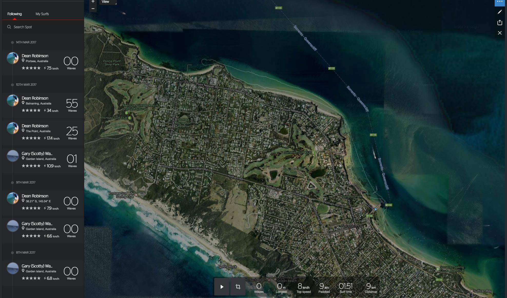Click the map zoom in plus button
Image resolution: width=507 pixels, height=298 pixels.
[x=93, y=2]
